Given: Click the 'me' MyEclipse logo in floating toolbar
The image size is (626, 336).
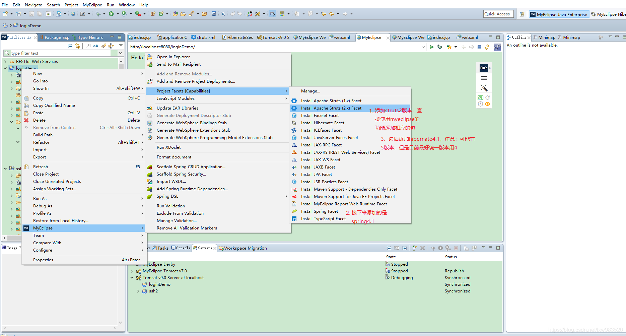Looking at the screenshot, I should [x=483, y=68].
